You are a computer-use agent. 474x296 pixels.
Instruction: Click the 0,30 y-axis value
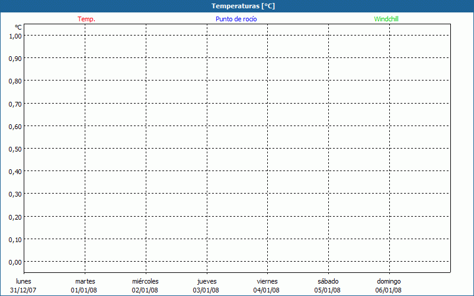pos(15,194)
